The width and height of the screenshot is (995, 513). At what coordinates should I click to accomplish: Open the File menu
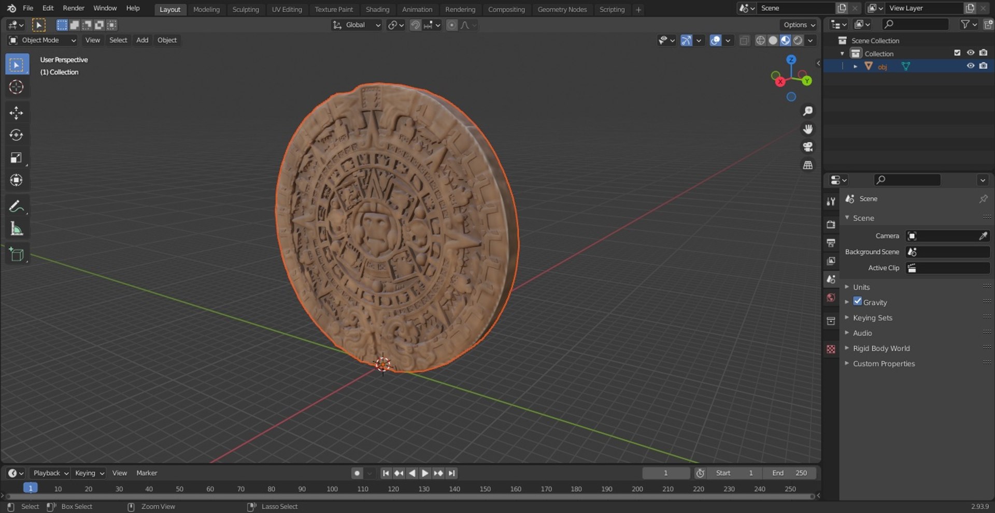(28, 8)
